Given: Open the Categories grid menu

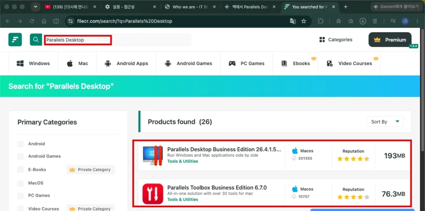Looking at the screenshot, I should pyautogui.click(x=336, y=39).
